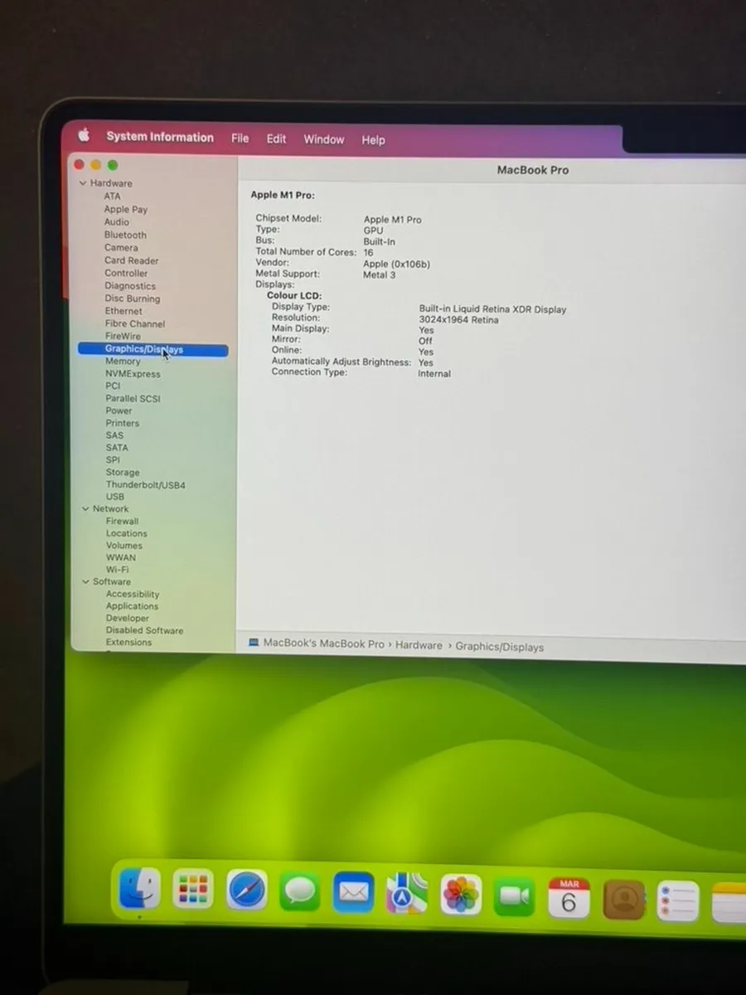The image size is (746, 995).
Task: Open Maps from the Dock
Action: coord(407,895)
